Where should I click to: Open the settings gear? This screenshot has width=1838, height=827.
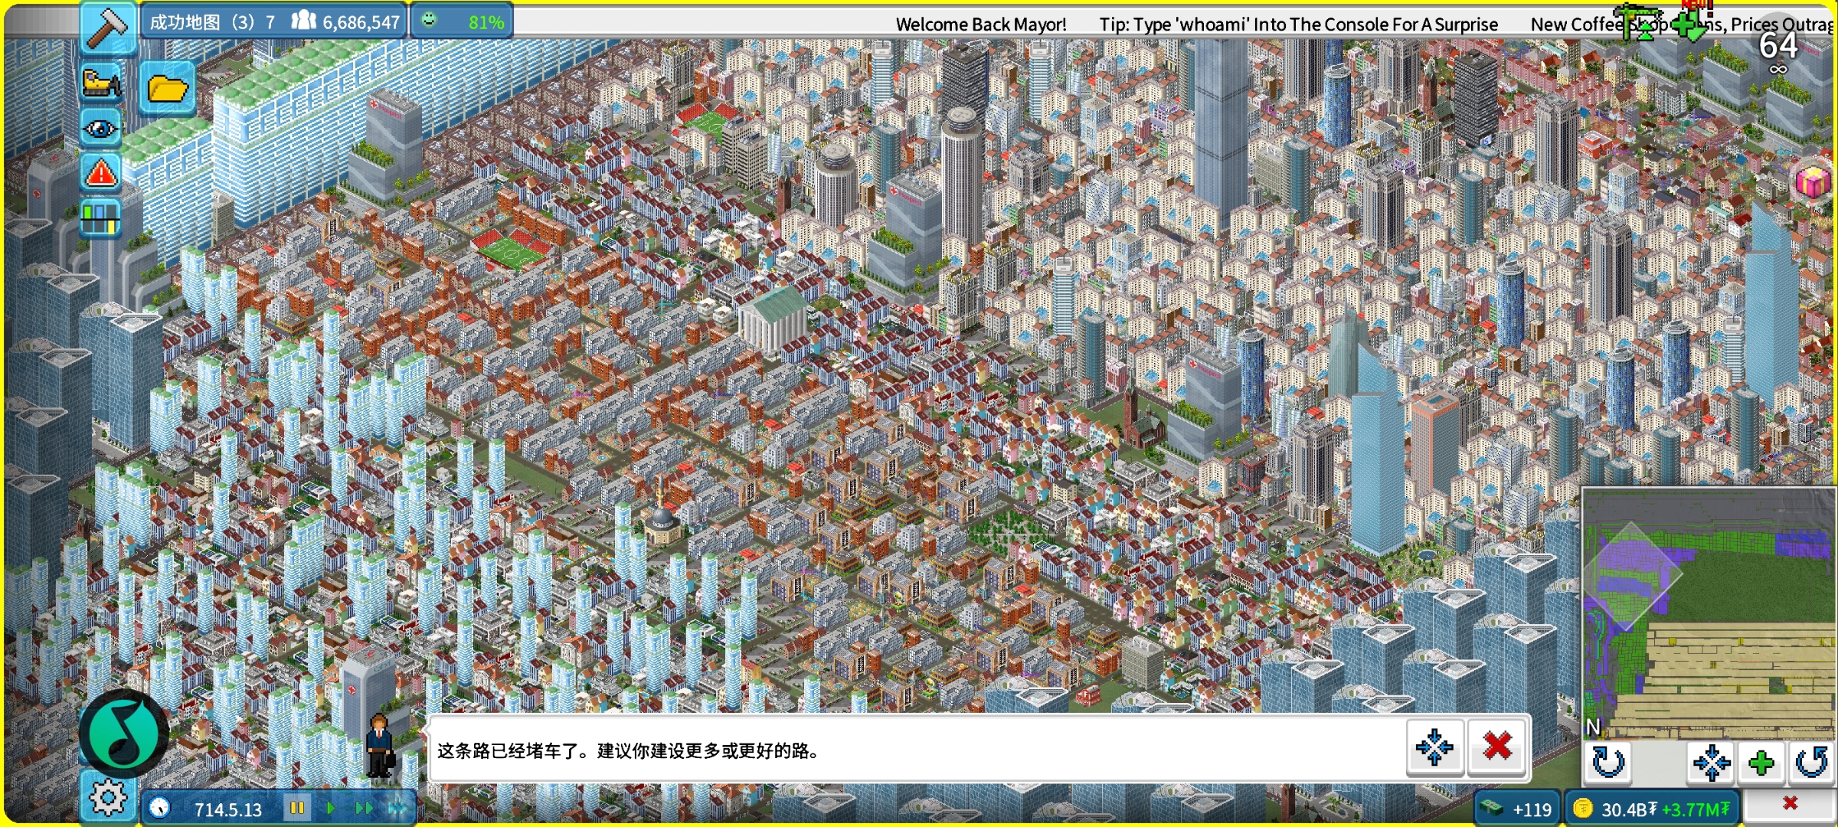pyautogui.click(x=107, y=798)
